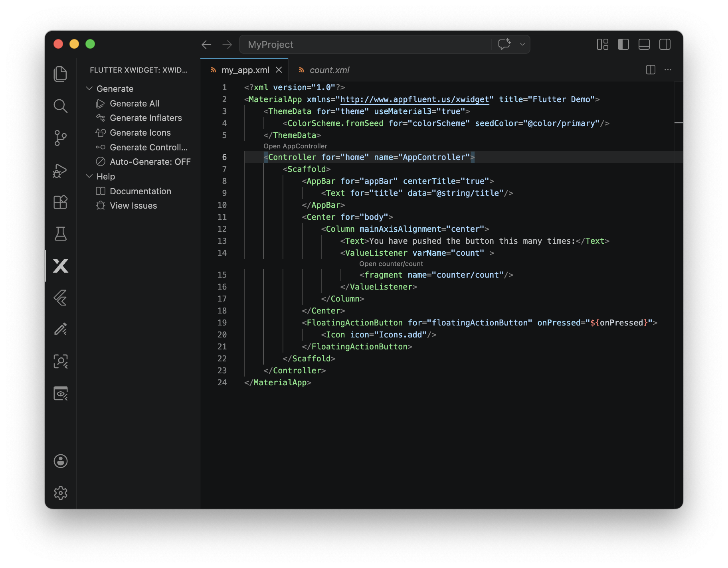The width and height of the screenshot is (728, 568).
Task: Click the Open AppController code lens
Action: [x=295, y=146]
